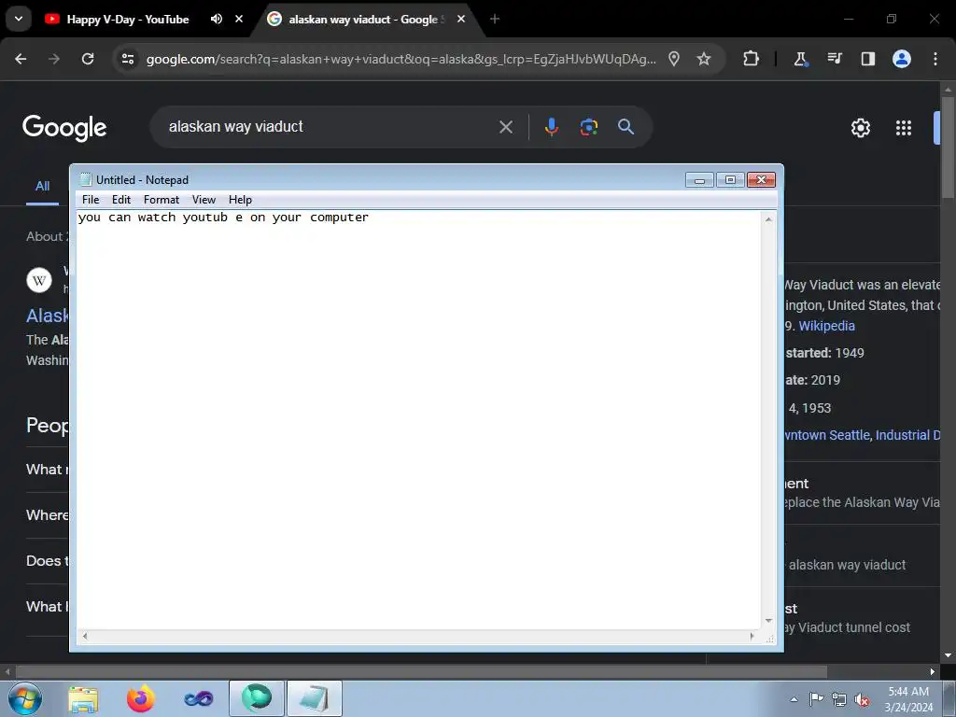Open the tab search dropdown arrow in Chrome

pyautogui.click(x=19, y=19)
